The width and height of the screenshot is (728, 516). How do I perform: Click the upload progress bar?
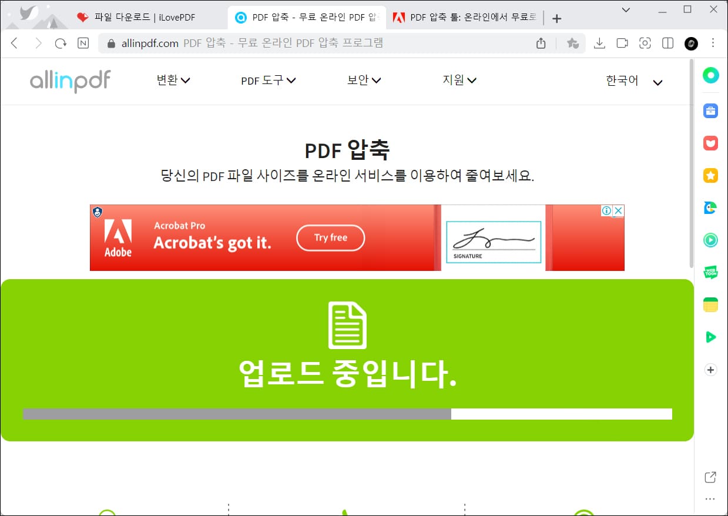(x=347, y=414)
